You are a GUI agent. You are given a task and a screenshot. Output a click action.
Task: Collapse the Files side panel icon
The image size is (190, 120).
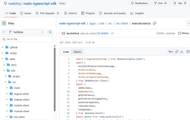[x=4, y=23]
